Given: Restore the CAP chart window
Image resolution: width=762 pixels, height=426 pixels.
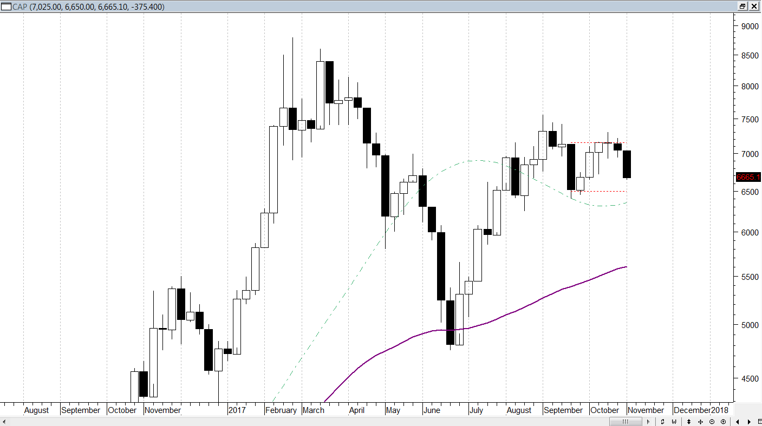Looking at the screenshot, I should coord(742,6).
